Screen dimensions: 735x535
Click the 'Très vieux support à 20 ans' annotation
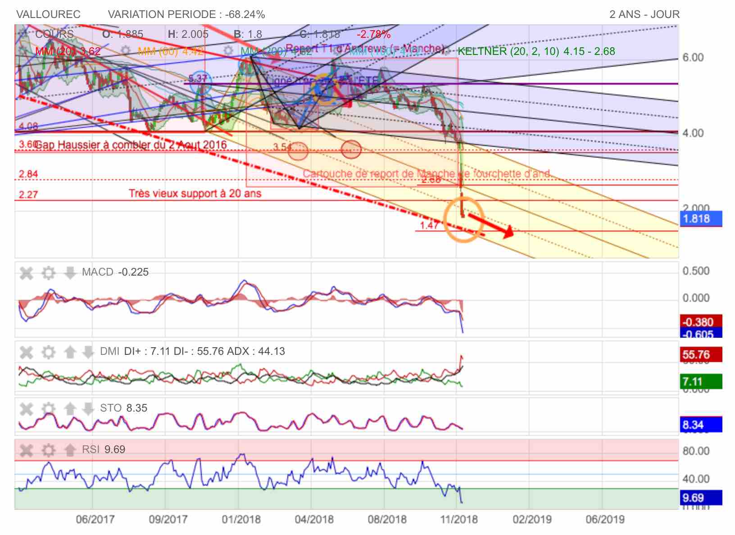[x=195, y=194]
